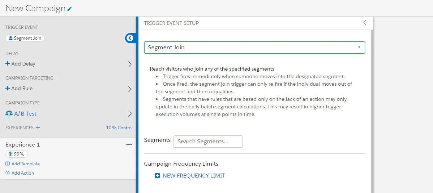Viewport: 433px width, 193px height.
Task: Click the 90% traffic allocation badge
Action: coord(17,154)
